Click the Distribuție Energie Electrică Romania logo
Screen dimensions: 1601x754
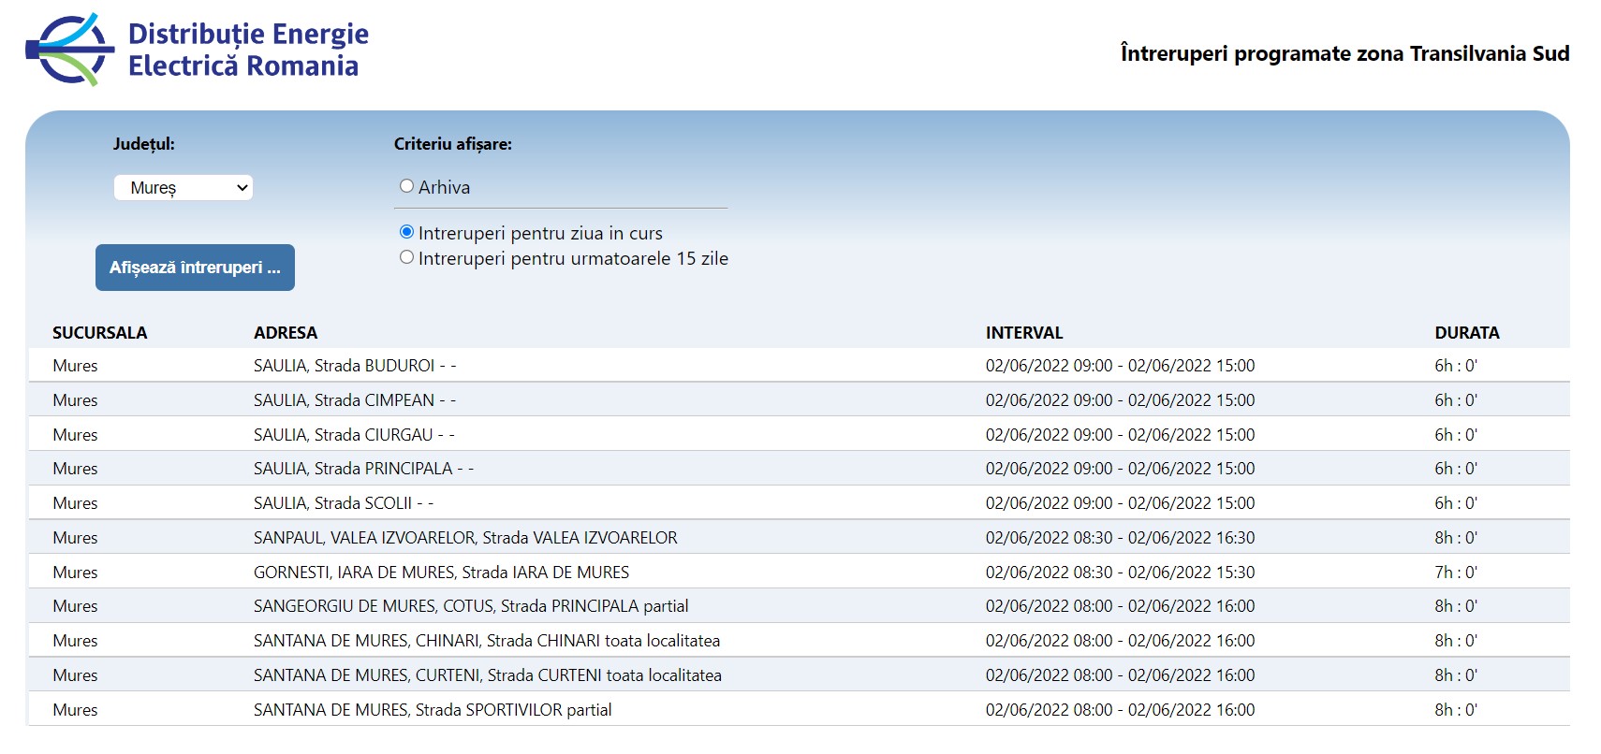tap(197, 51)
